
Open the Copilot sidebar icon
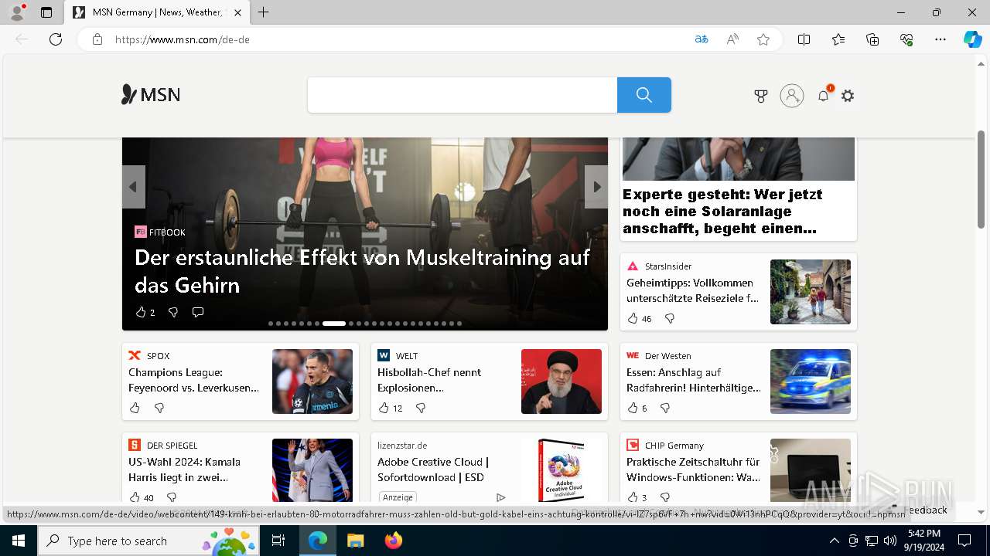[x=973, y=39]
